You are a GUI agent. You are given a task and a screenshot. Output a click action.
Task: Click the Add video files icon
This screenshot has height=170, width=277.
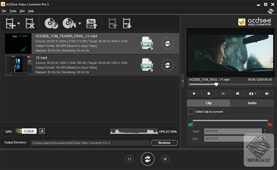coord(11,23)
